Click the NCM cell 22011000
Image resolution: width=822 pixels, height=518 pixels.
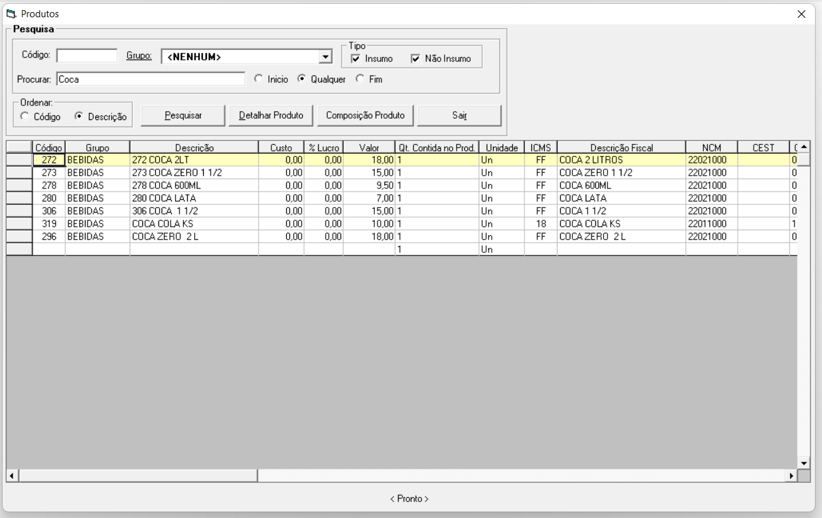point(712,224)
